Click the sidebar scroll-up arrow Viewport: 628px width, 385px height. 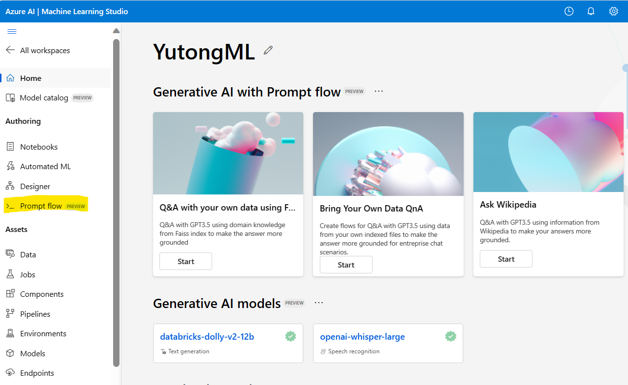(116, 31)
